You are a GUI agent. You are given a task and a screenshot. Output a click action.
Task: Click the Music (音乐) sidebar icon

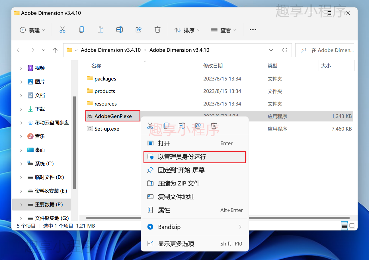30,136
